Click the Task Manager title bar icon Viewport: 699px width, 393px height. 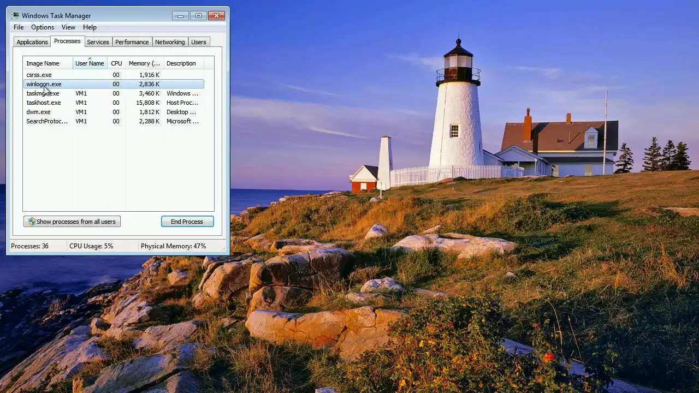tap(15, 16)
